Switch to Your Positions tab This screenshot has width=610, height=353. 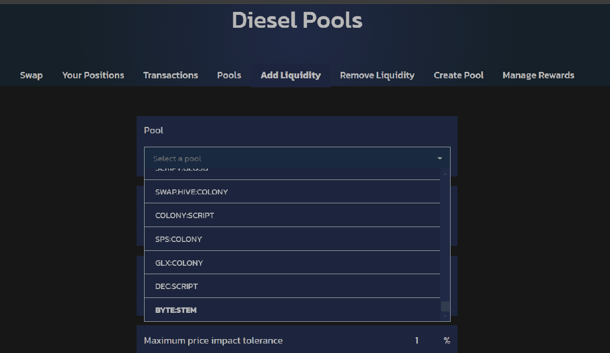(93, 75)
